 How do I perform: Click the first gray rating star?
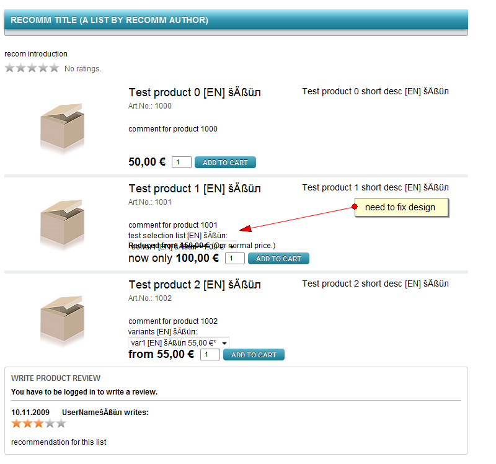[x=9, y=68]
